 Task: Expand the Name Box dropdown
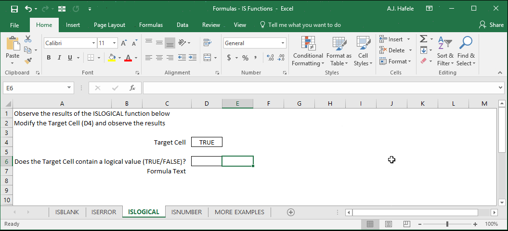click(x=69, y=88)
